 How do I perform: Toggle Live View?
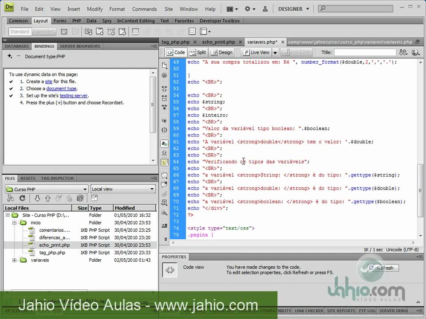[256, 52]
